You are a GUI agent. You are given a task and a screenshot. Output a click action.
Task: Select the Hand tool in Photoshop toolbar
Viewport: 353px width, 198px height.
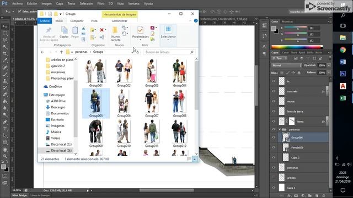pos(5,149)
